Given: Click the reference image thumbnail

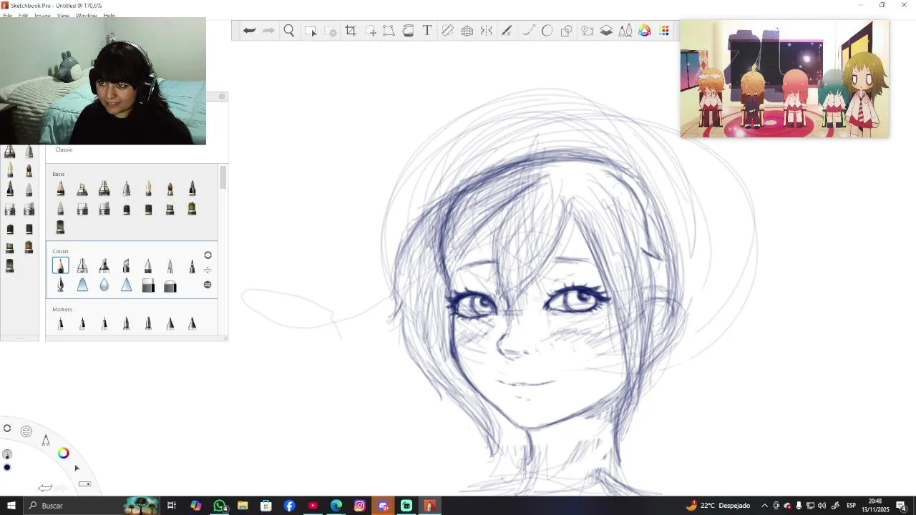Looking at the screenshot, I should 784,79.
